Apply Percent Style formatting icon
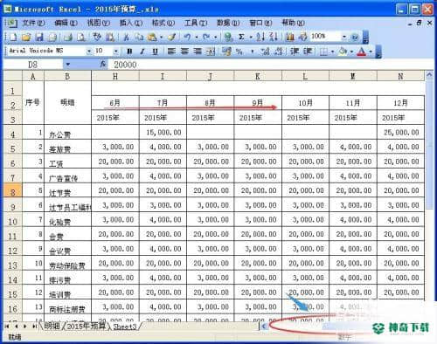The width and height of the screenshot is (437, 344). pos(239,52)
